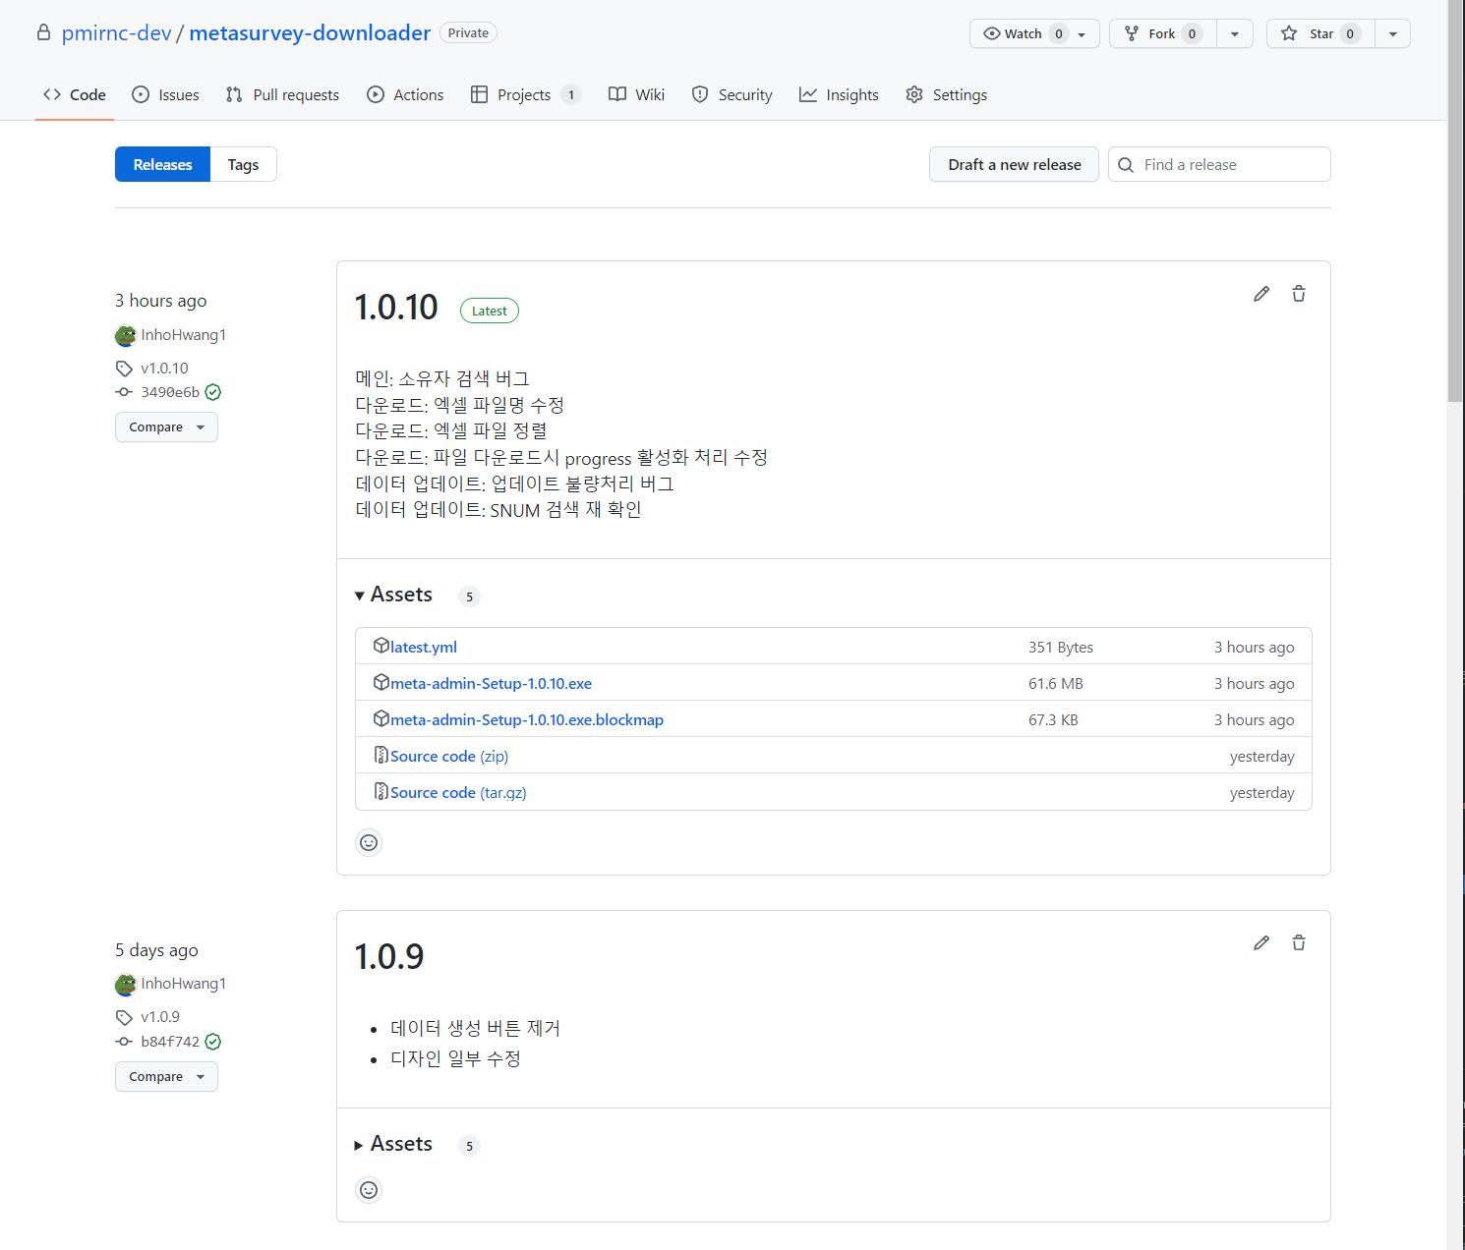Click the package icon beside latest.yml

click(x=381, y=646)
